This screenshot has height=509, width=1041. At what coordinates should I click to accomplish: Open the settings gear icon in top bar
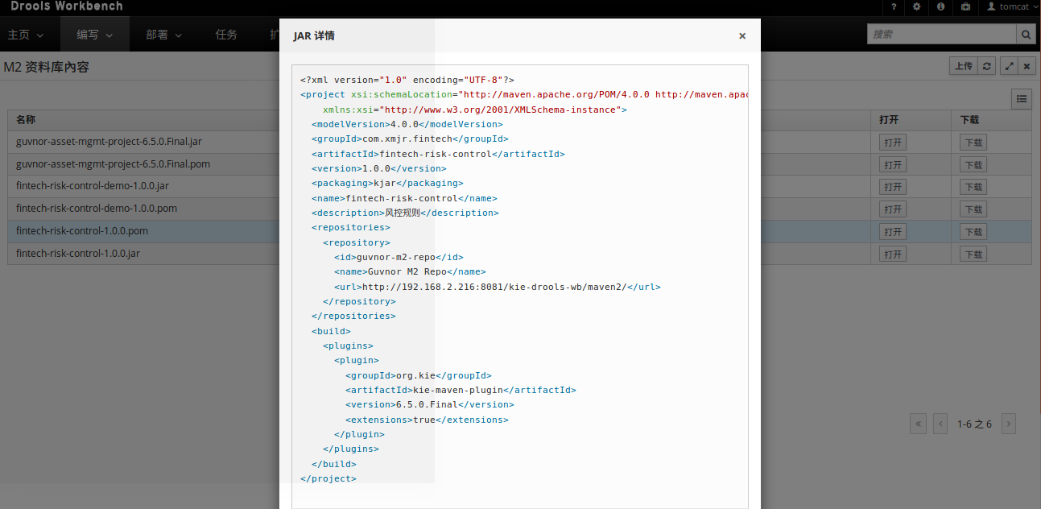click(x=916, y=6)
